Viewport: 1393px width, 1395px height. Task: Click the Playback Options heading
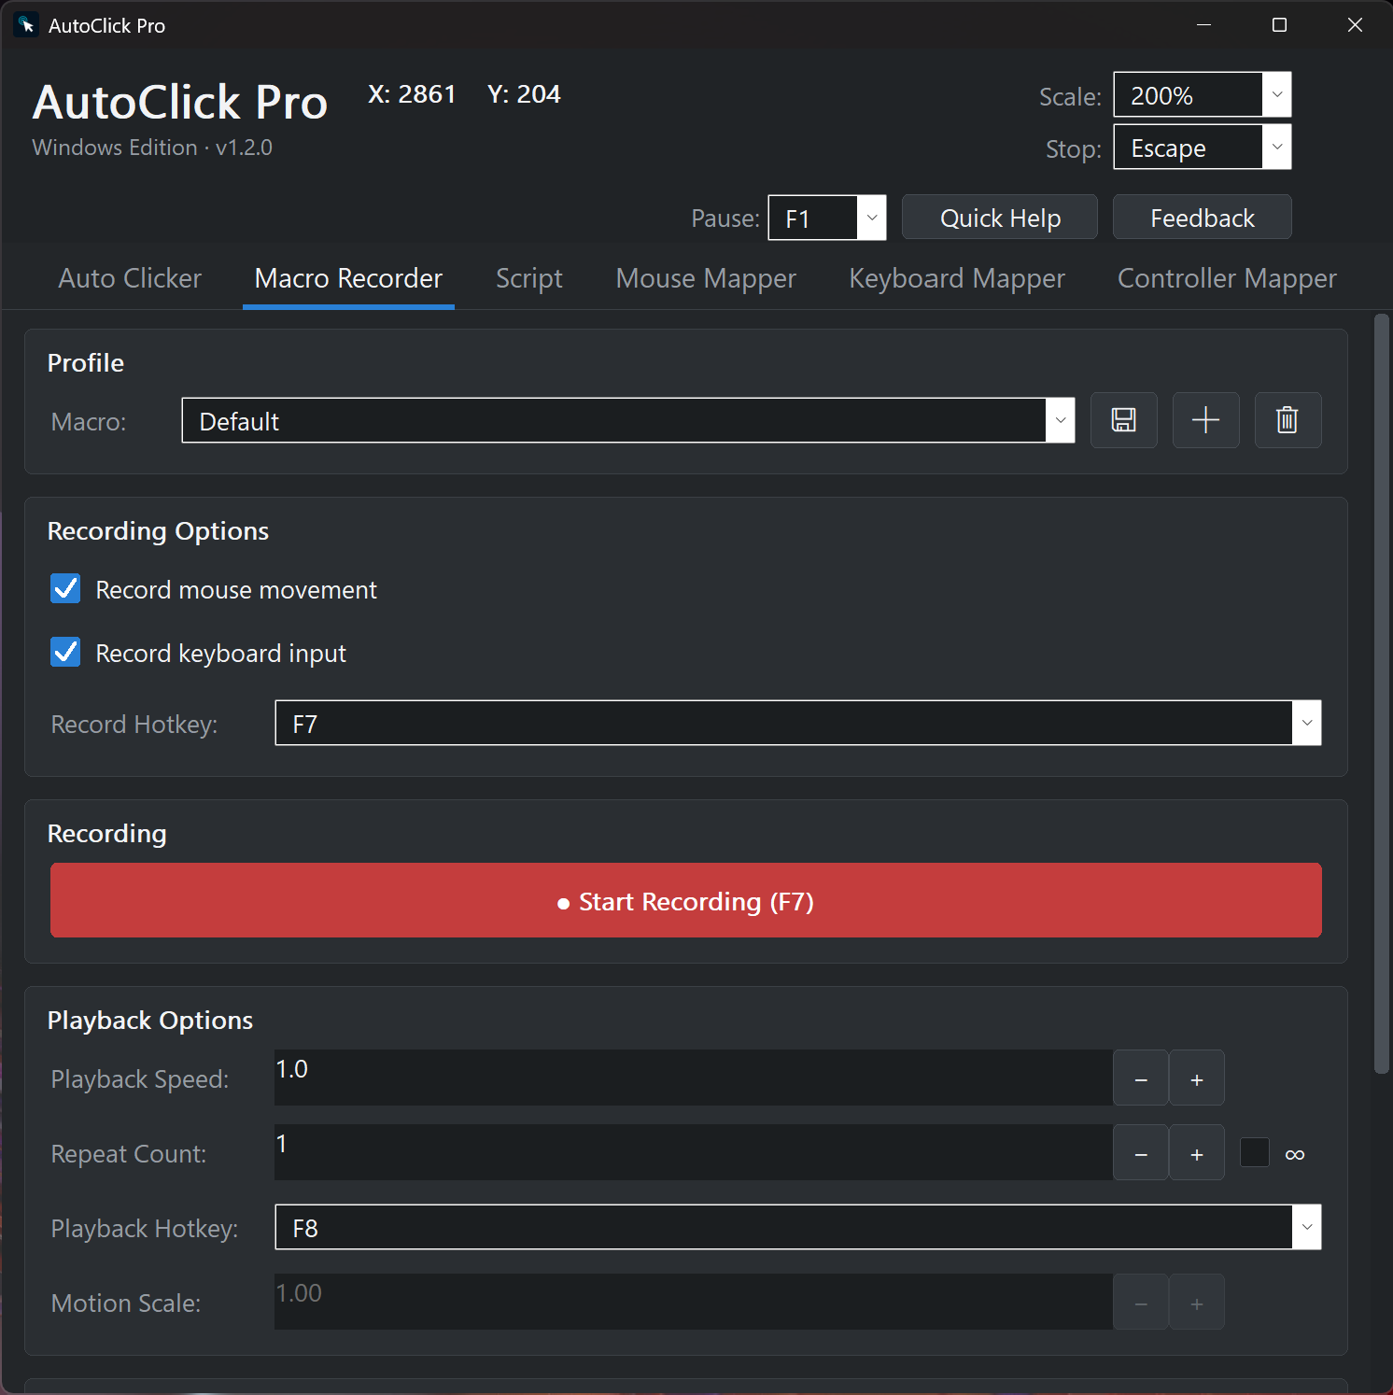coord(150,1020)
